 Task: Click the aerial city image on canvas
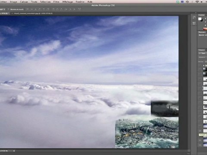147,133
